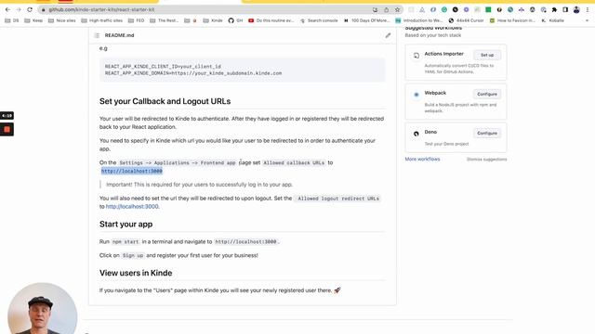
Task: Open the README.md outline list icon
Action: (x=97, y=35)
